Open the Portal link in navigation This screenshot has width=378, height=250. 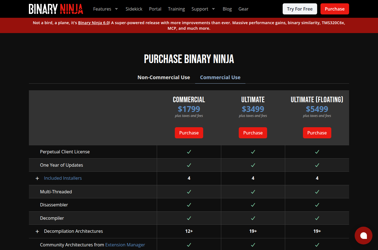pyautogui.click(x=155, y=9)
